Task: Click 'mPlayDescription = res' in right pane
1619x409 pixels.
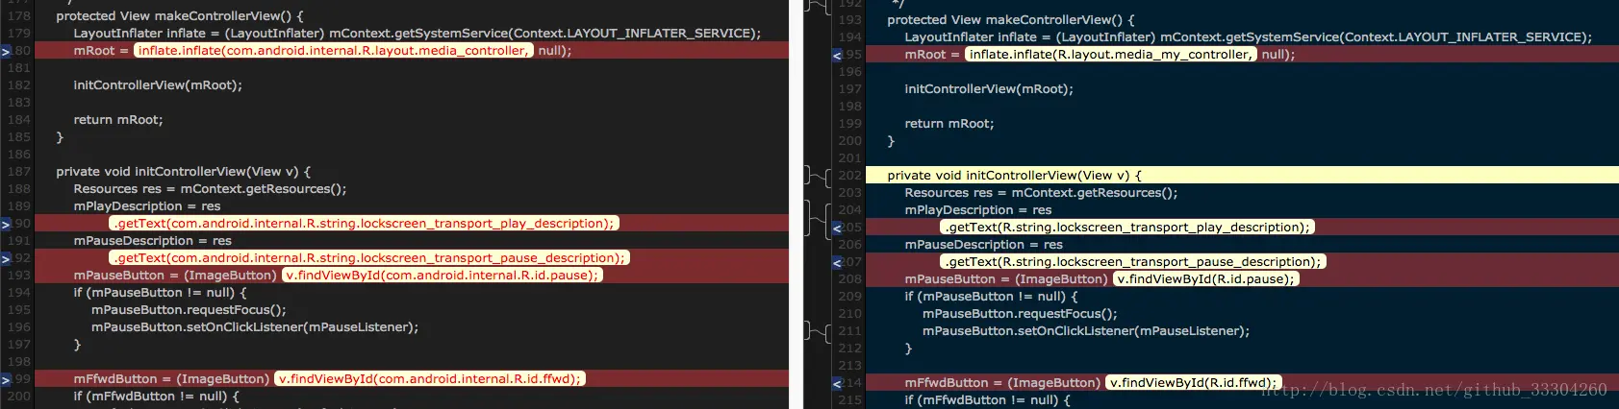Action: [x=978, y=210]
